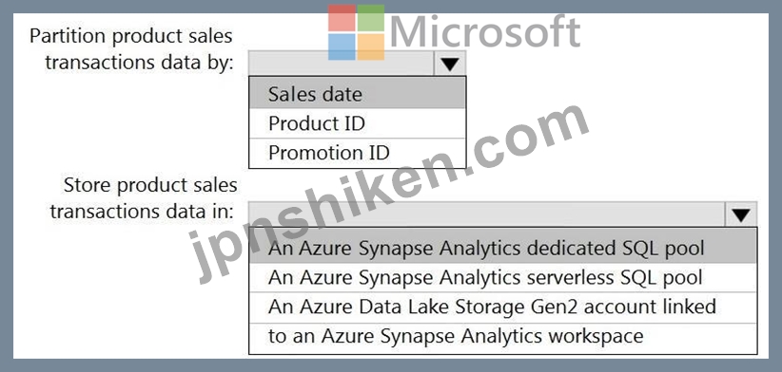Click the green square in Microsoft logo
Viewport: 782px width, 372px height.
point(371,17)
